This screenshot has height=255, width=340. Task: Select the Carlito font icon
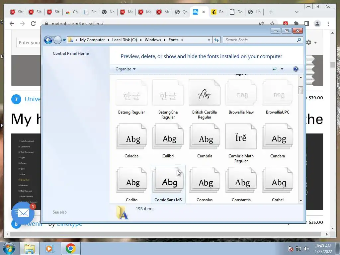click(x=131, y=180)
